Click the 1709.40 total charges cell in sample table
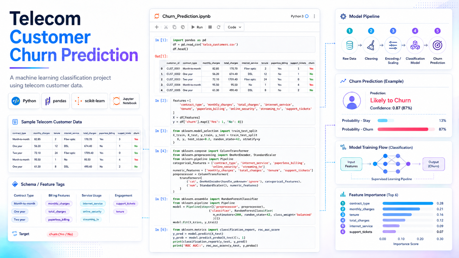The width and height of the screenshot is (459, 258). point(89,153)
